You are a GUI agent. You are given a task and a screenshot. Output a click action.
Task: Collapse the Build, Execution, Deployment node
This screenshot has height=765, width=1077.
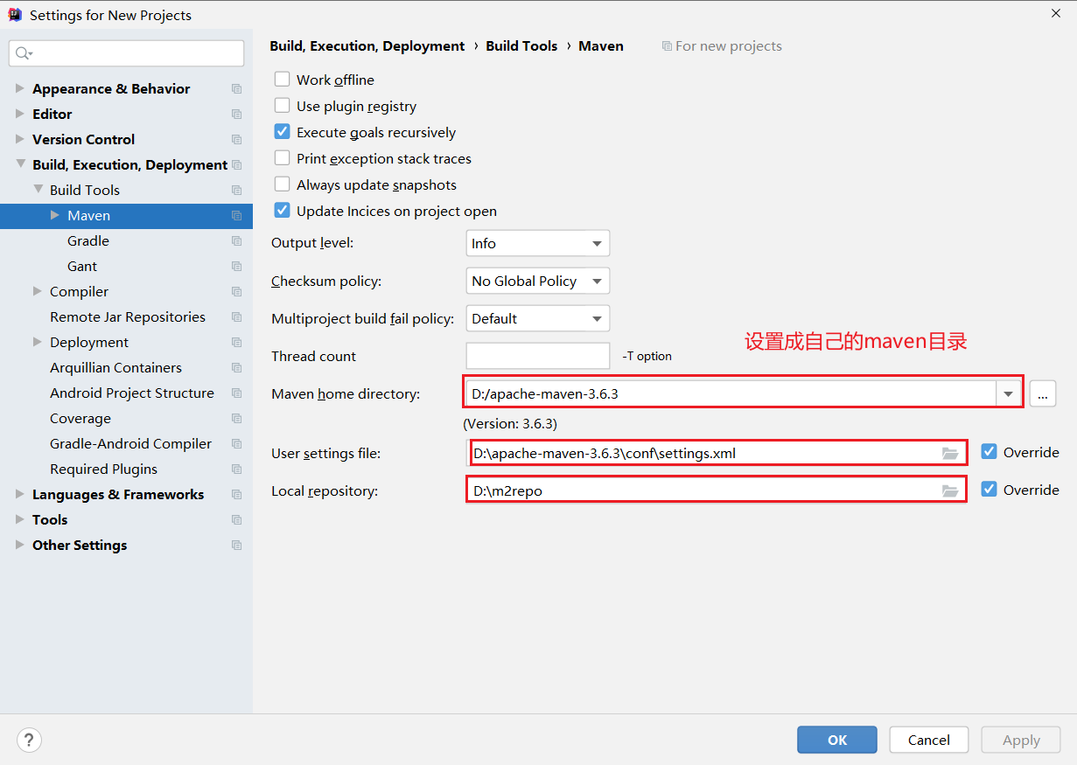pos(19,164)
